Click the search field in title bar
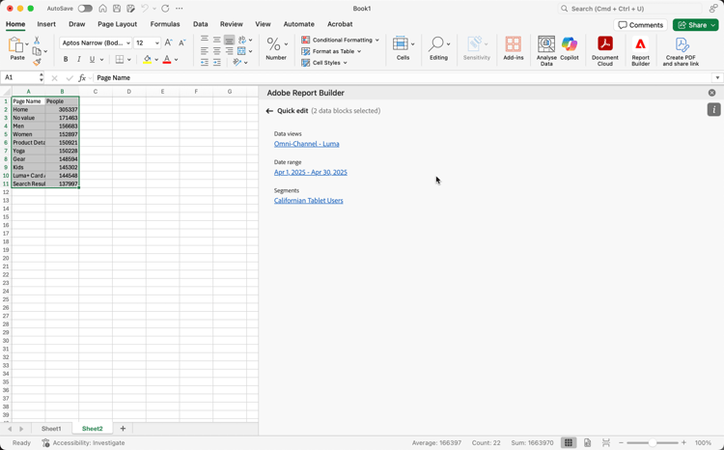The width and height of the screenshot is (724, 450). click(629, 9)
